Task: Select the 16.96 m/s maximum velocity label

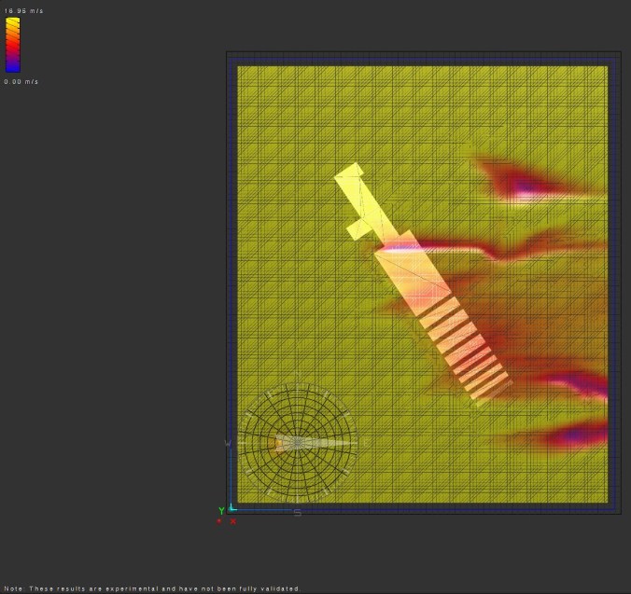Action: click(23, 10)
